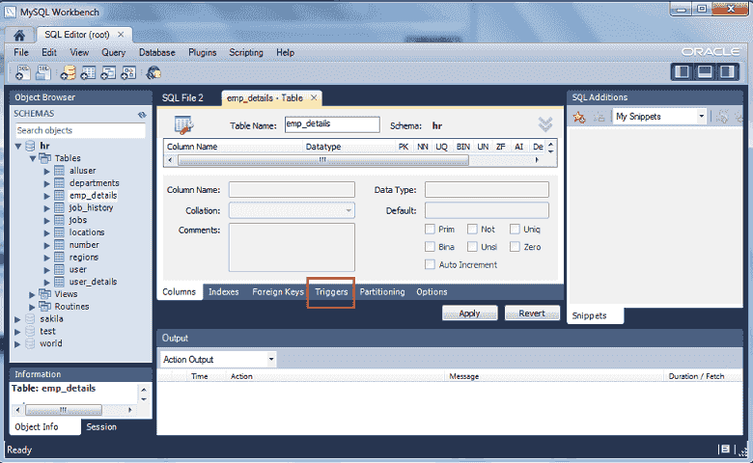Viewport: 753px width, 463px height.
Task: Expand the sakila schema node
Action: click(17, 319)
